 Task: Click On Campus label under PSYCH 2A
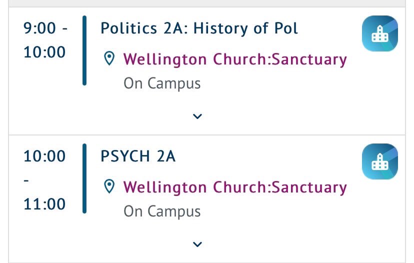point(162,211)
